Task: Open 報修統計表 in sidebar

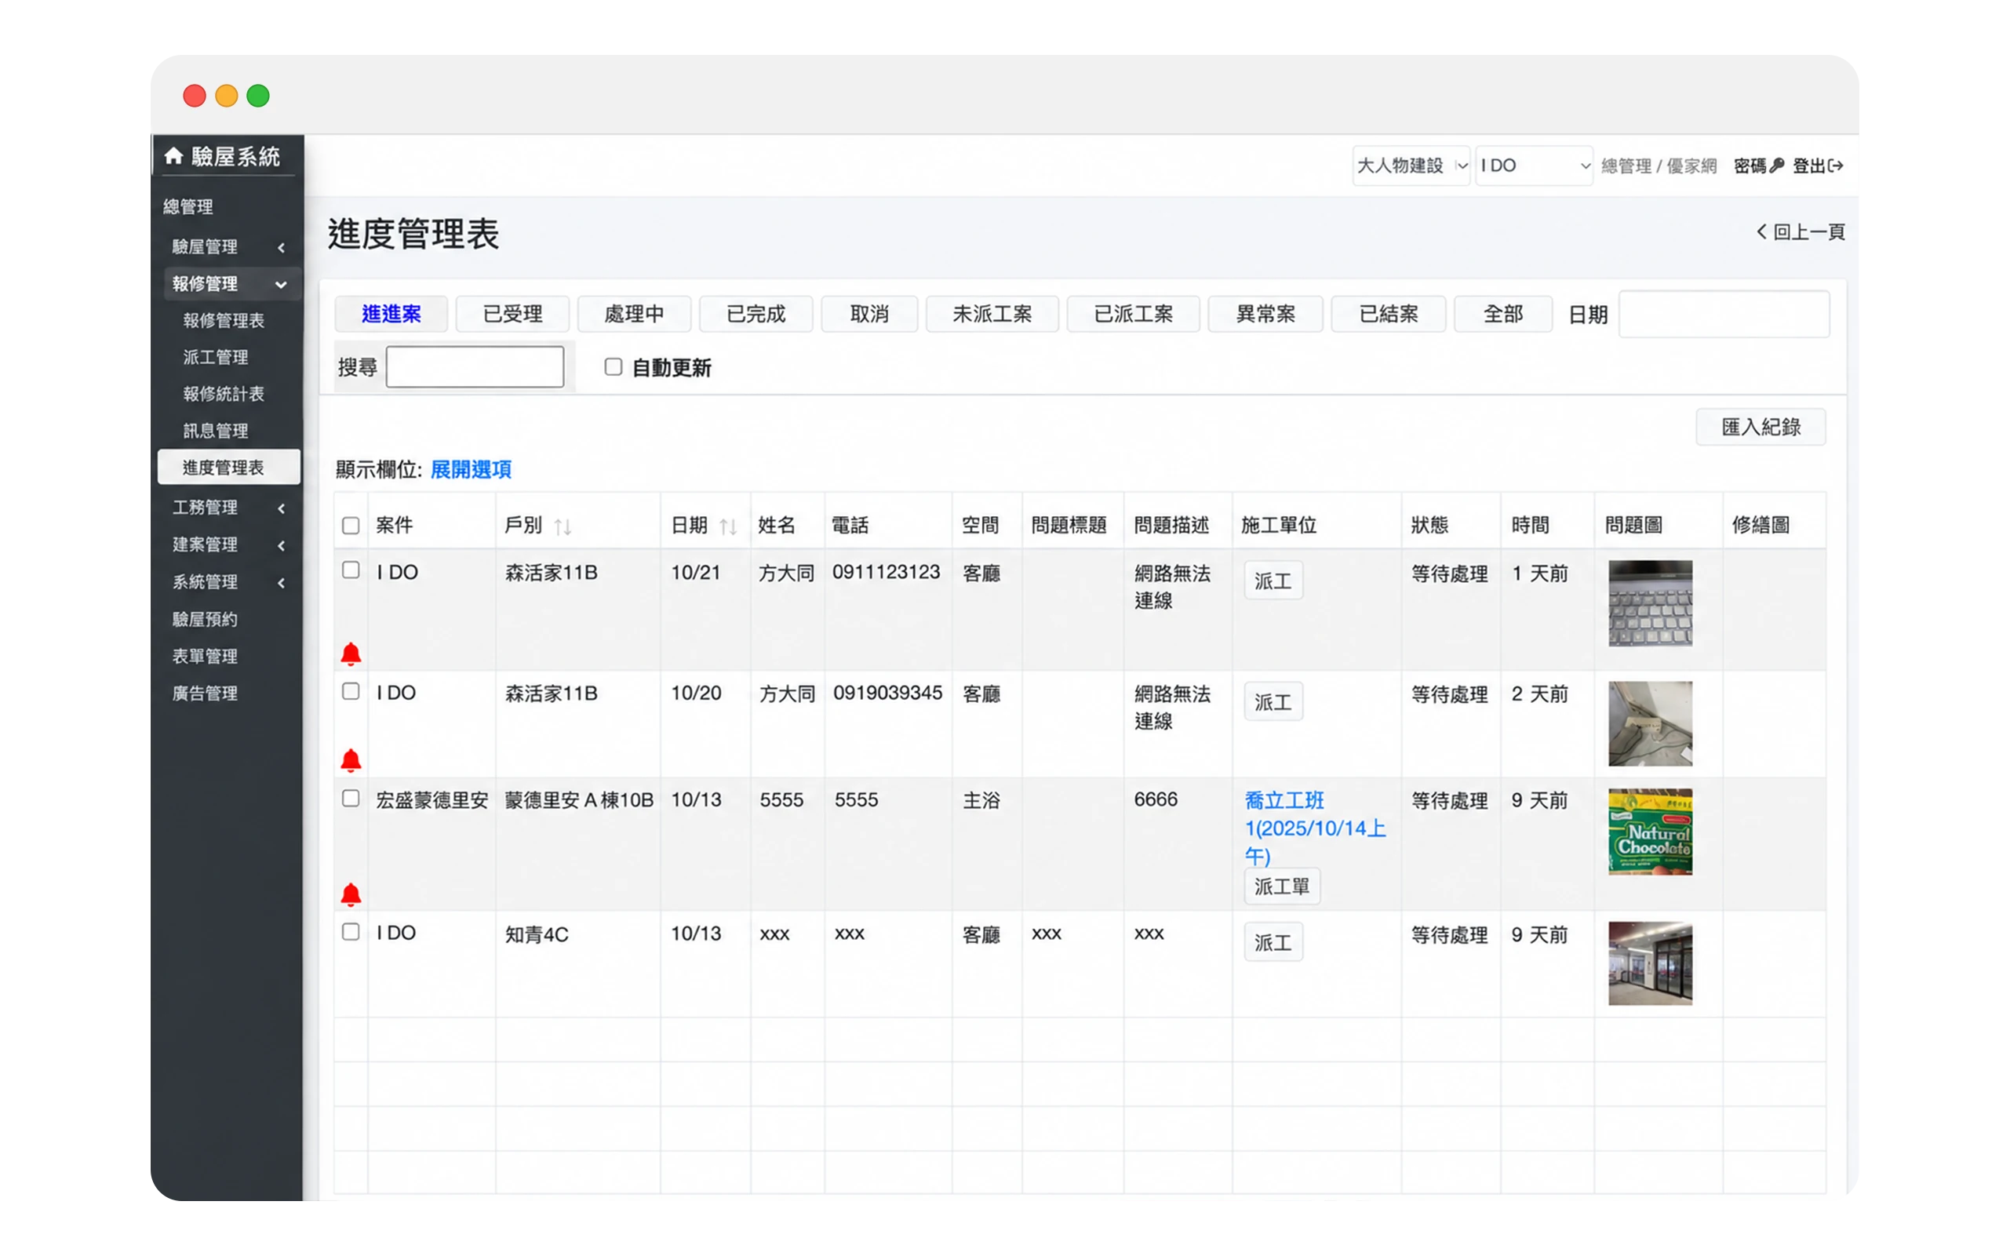Action: 224,394
